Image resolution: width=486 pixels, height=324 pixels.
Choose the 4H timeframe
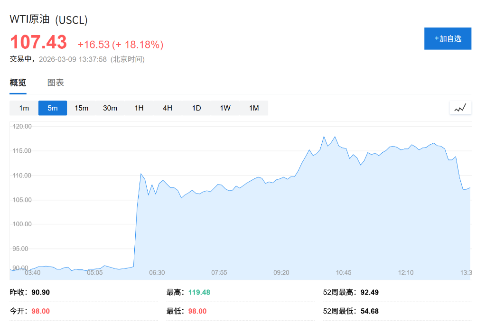coord(168,108)
